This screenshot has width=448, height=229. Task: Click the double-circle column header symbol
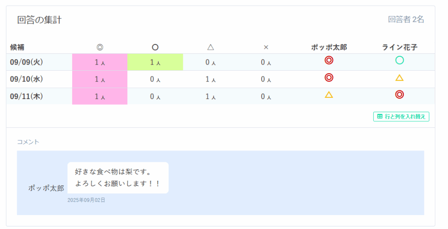[x=100, y=47]
